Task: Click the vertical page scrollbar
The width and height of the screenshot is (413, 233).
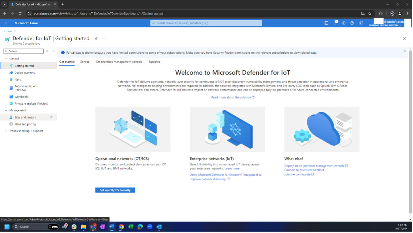Action: click(410, 132)
